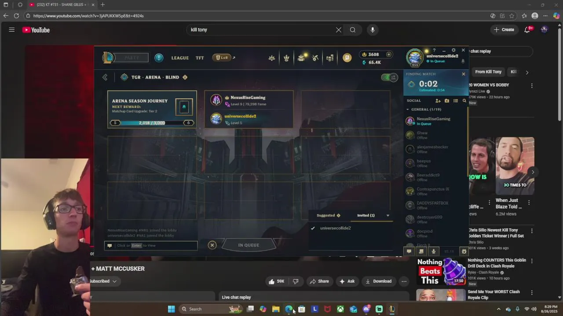Show next chips in YouTube filter row

(x=527, y=72)
